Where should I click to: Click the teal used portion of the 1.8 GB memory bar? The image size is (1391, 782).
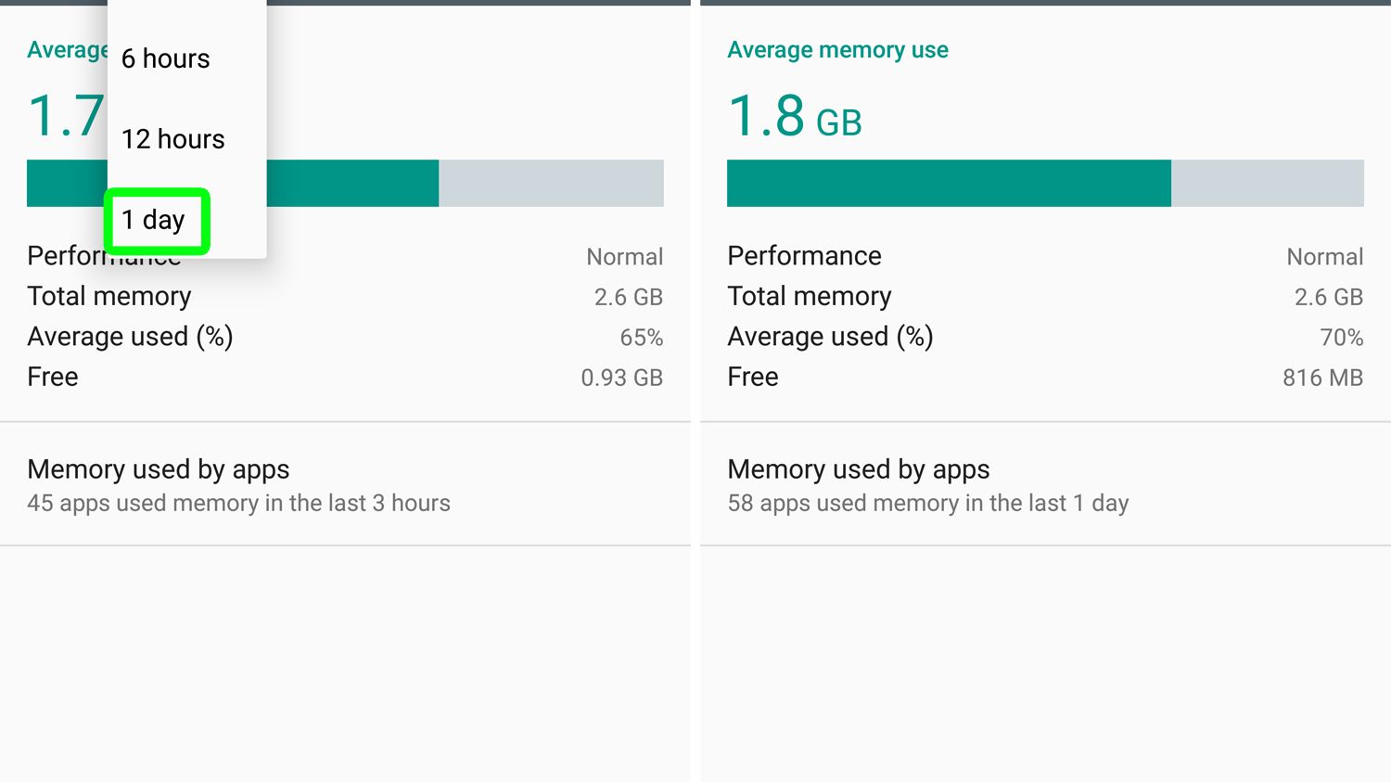948,183
